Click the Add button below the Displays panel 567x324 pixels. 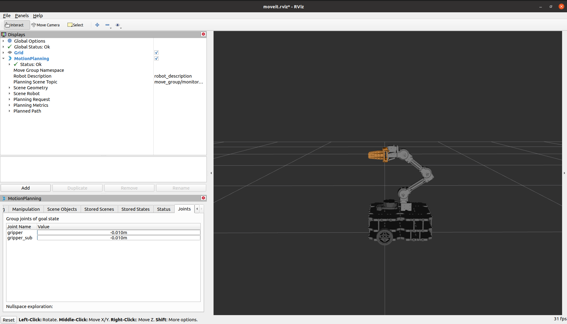click(x=25, y=188)
